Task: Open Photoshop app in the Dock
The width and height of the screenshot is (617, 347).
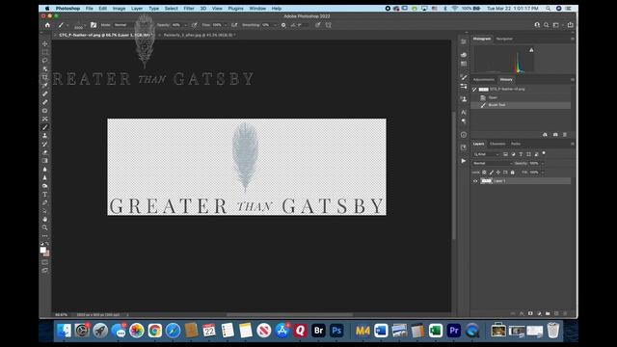Action: 336,331
